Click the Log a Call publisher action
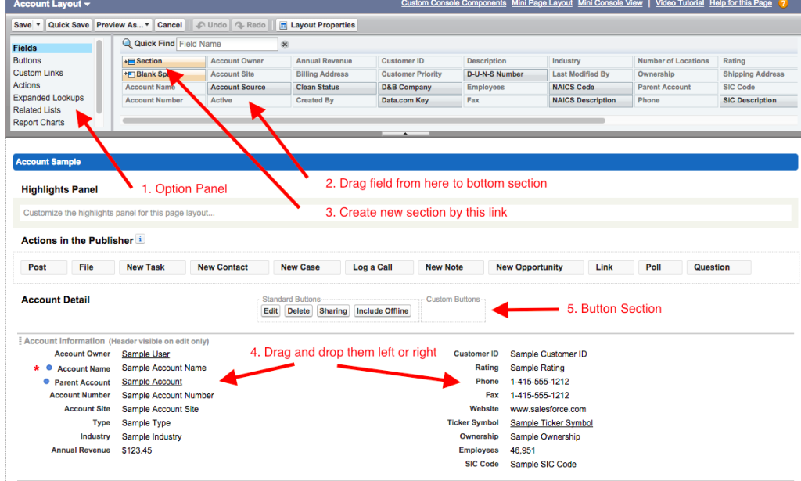Image resolution: width=801 pixels, height=481 pixels. [379, 267]
